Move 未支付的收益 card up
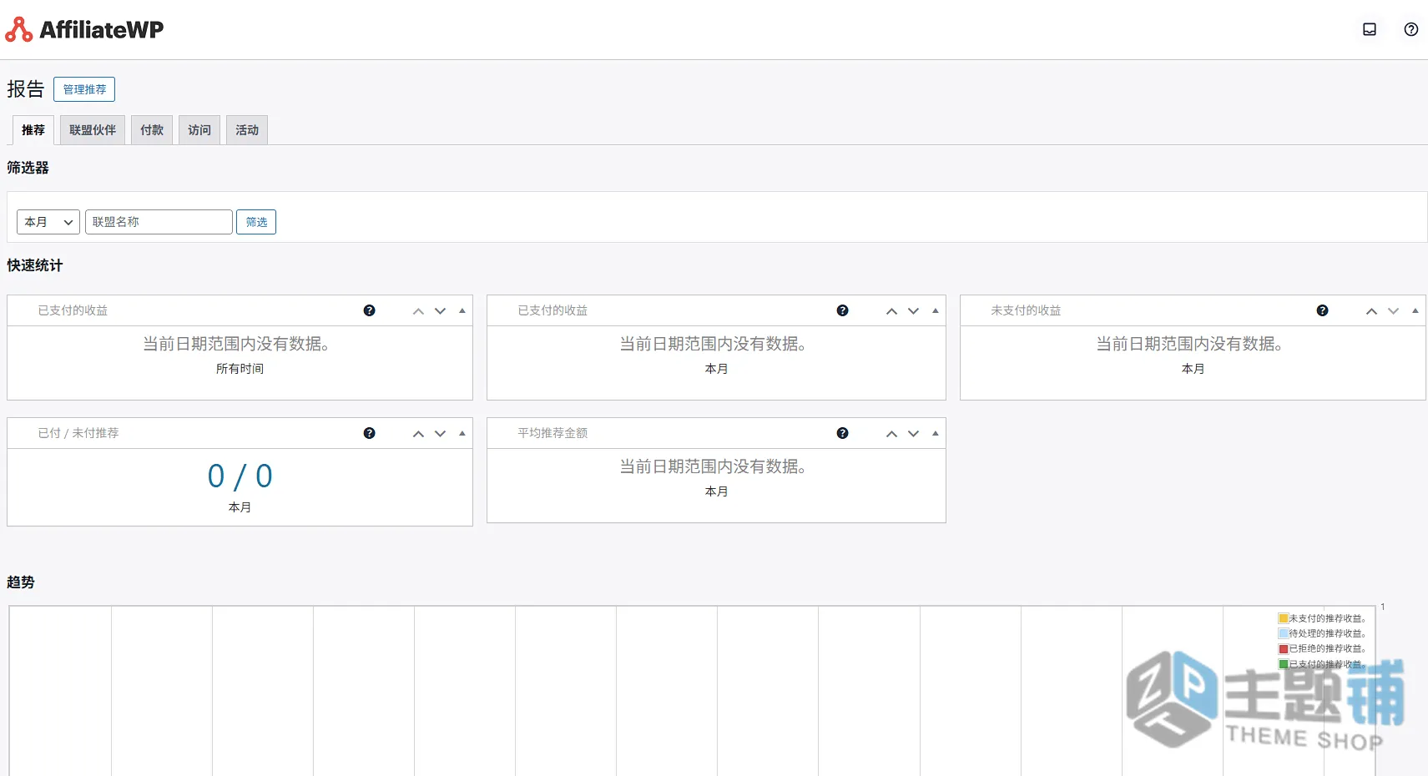The height and width of the screenshot is (776, 1428). point(1371,310)
